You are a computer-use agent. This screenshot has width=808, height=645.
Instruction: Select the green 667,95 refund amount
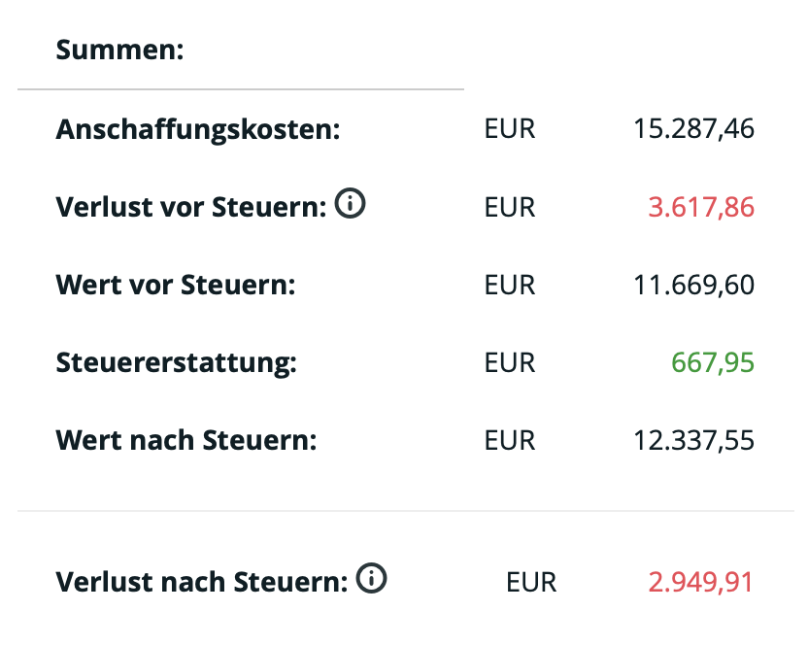(713, 362)
